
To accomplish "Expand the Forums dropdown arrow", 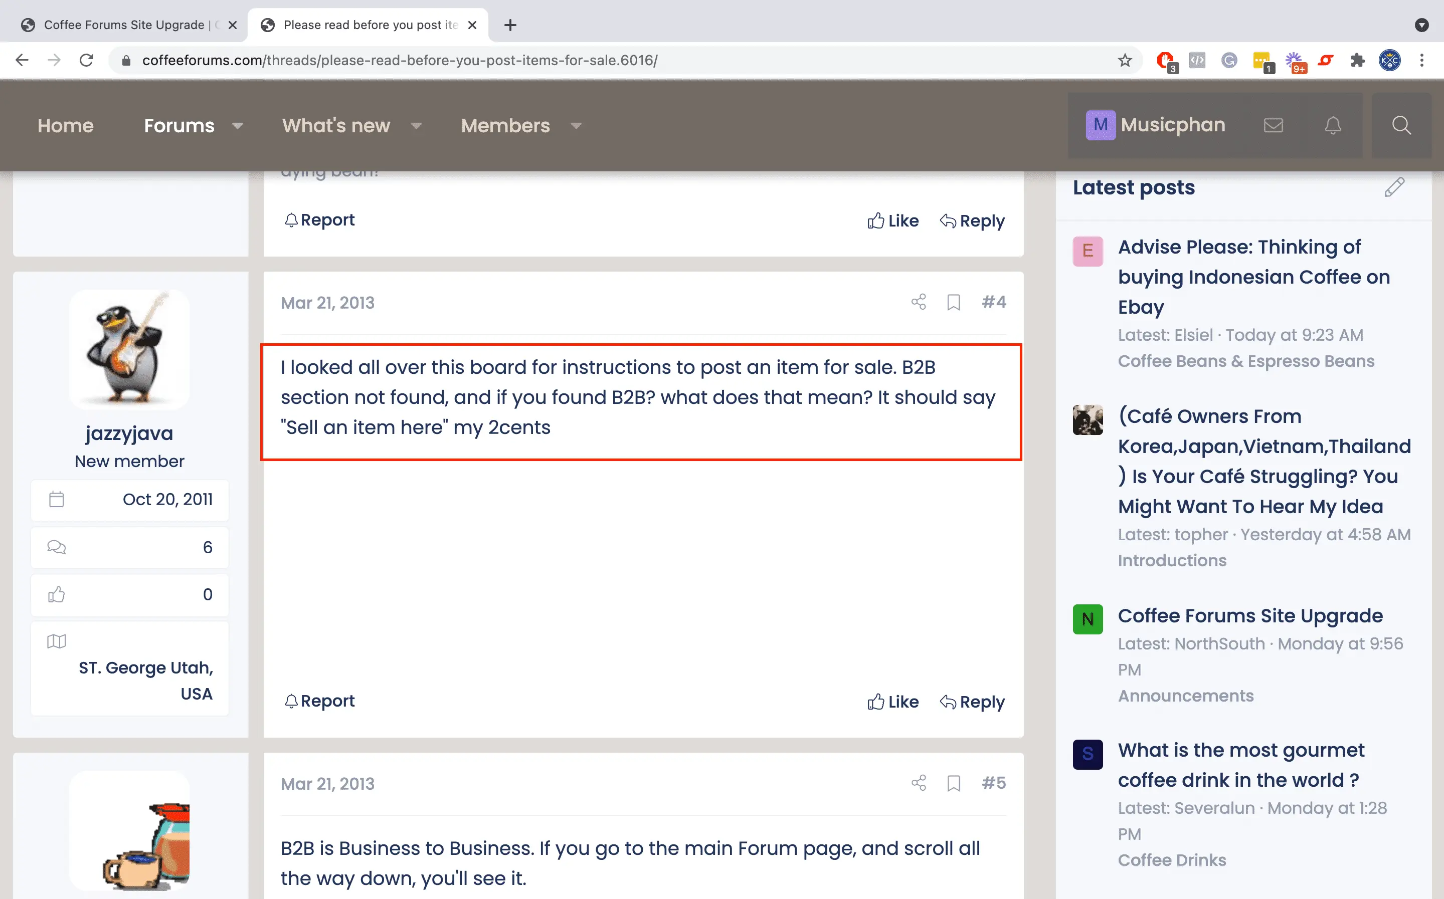I will (x=237, y=126).
